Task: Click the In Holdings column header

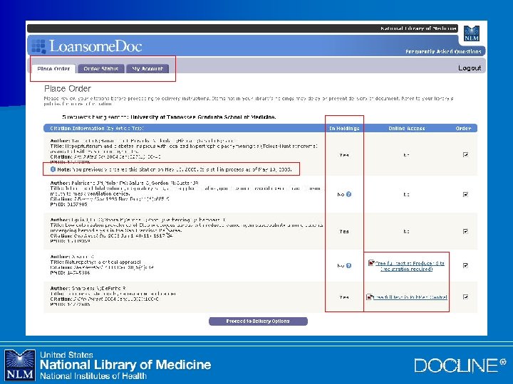Action: 344,128
